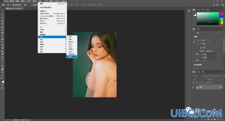Switch to the Paths tab
Viewport: 225px width, 121px height.
click(203, 72)
